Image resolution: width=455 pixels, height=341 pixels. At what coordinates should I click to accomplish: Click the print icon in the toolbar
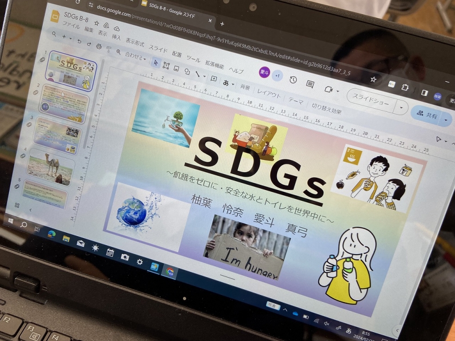coord(99,46)
